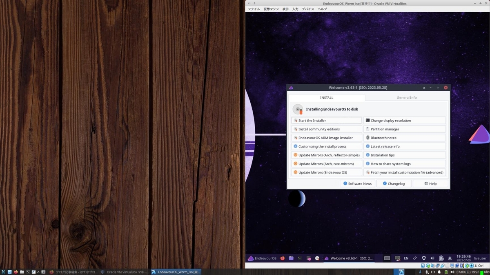Open the guest volume speaker icon
Screen dimensions: 490x275
432,258
